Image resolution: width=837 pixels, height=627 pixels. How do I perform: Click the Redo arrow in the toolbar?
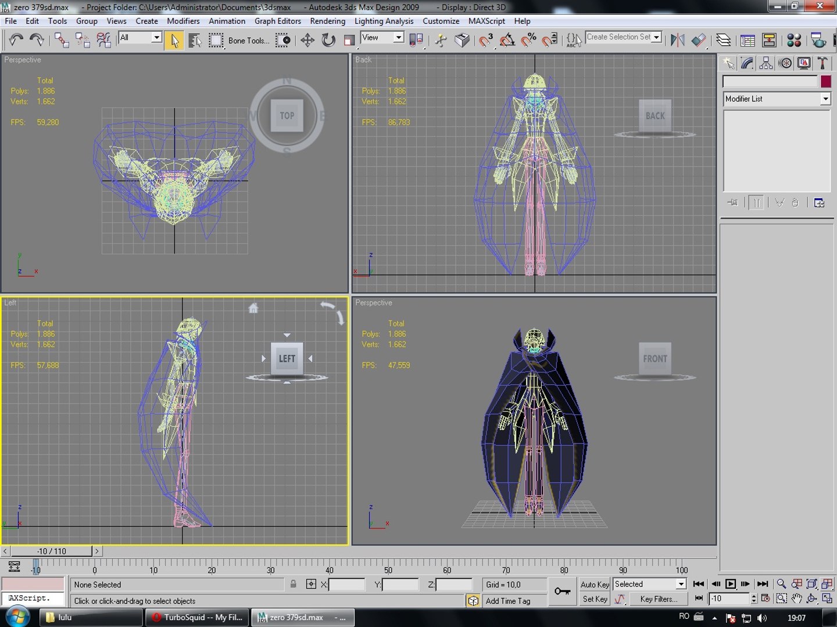click(37, 39)
